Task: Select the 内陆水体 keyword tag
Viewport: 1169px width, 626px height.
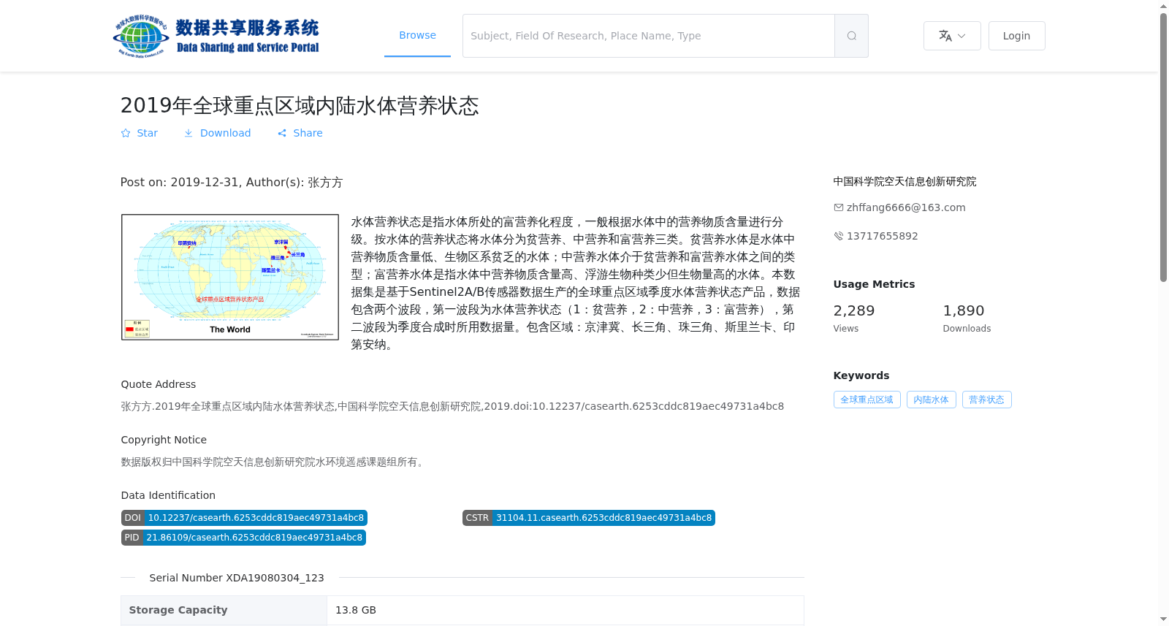Action: 931,400
